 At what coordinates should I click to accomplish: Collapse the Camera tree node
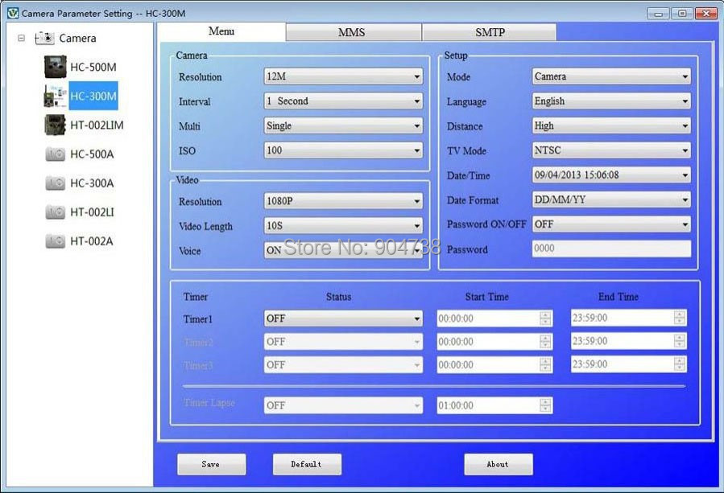tap(21, 38)
